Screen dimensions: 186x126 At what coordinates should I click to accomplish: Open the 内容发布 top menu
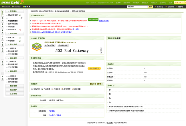point(126,3)
